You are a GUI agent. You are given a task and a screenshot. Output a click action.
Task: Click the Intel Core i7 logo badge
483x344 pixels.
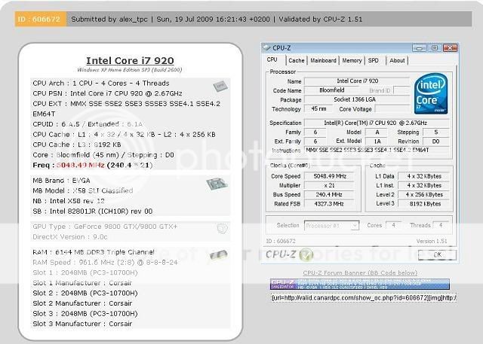tap(431, 93)
